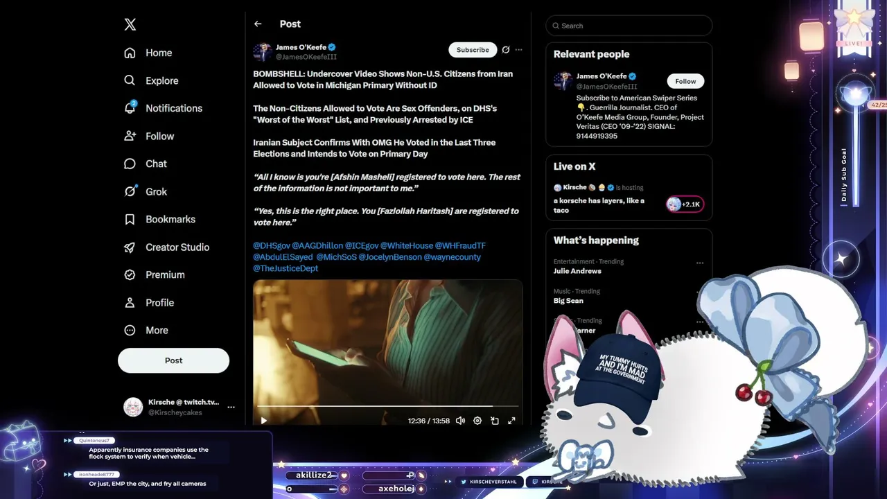
Task: Open the Julie Andrews trending topic
Action: (577, 271)
